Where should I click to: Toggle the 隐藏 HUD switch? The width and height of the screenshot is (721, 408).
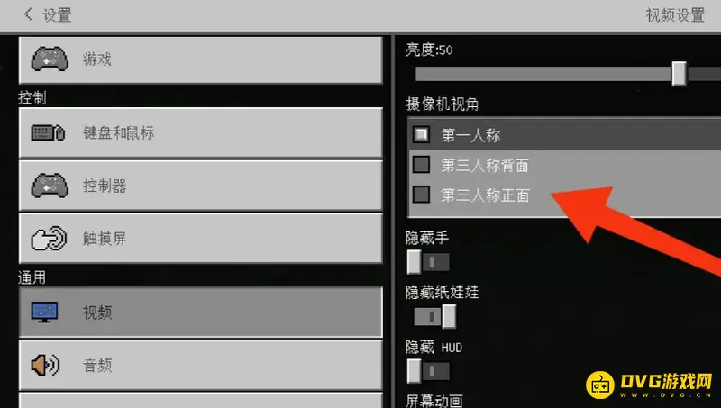pos(428,371)
